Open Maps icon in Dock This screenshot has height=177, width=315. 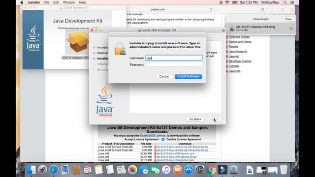click(121, 170)
